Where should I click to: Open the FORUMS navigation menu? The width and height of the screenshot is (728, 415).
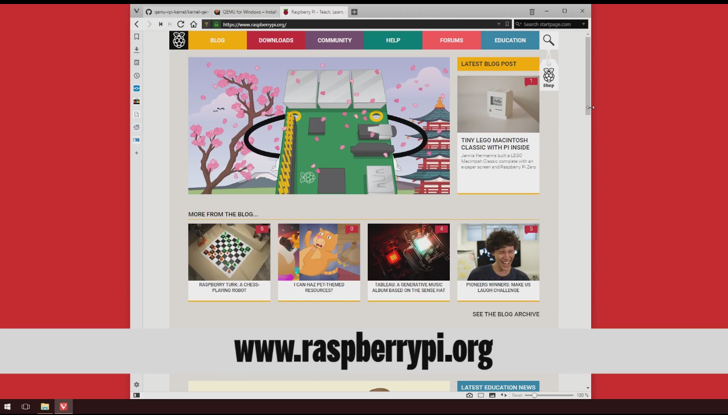click(x=451, y=40)
